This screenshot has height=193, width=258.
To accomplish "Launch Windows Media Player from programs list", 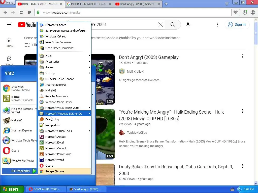I will tap(64, 102).
